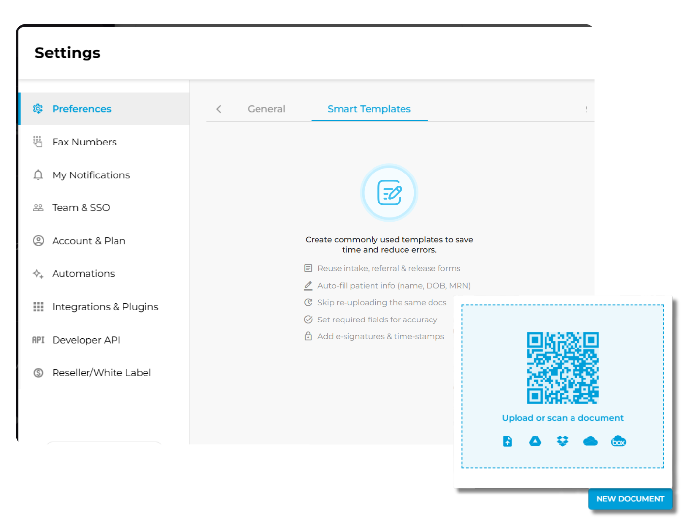Go back with the left chevron arrow
Screen dimensions: 689x523
click(x=219, y=109)
